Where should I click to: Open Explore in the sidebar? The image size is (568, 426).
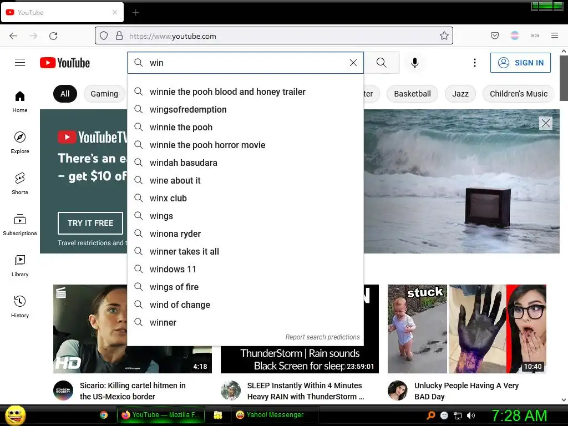(x=20, y=143)
